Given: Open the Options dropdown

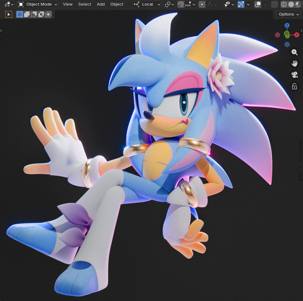Looking at the screenshot, I should pos(289,14).
